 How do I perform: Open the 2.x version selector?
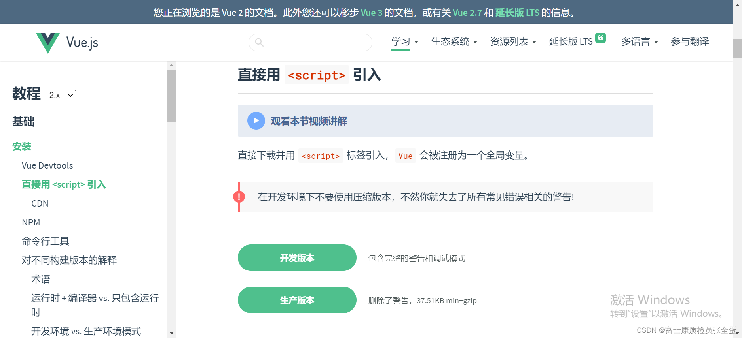coord(61,95)
